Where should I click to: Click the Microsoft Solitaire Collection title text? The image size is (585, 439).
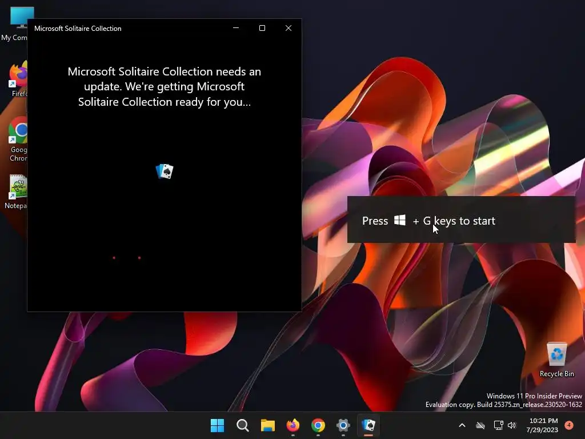(x=78, y=29)
